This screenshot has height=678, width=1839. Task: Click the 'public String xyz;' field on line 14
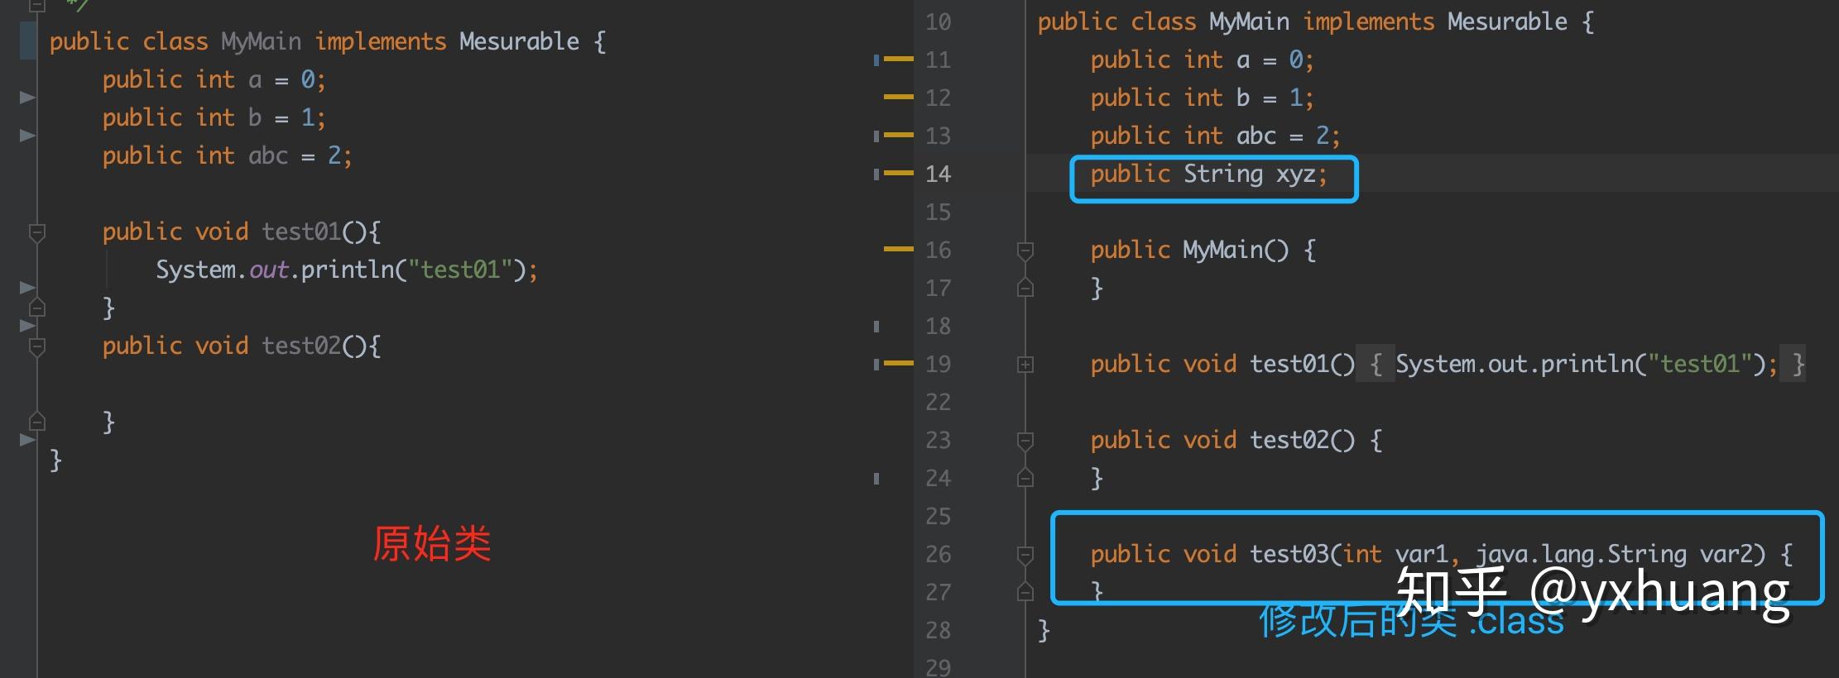[1208, 174]
